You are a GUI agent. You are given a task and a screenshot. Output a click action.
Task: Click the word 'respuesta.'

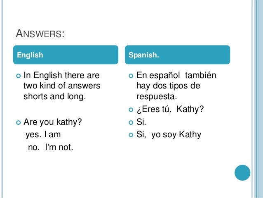157,97
